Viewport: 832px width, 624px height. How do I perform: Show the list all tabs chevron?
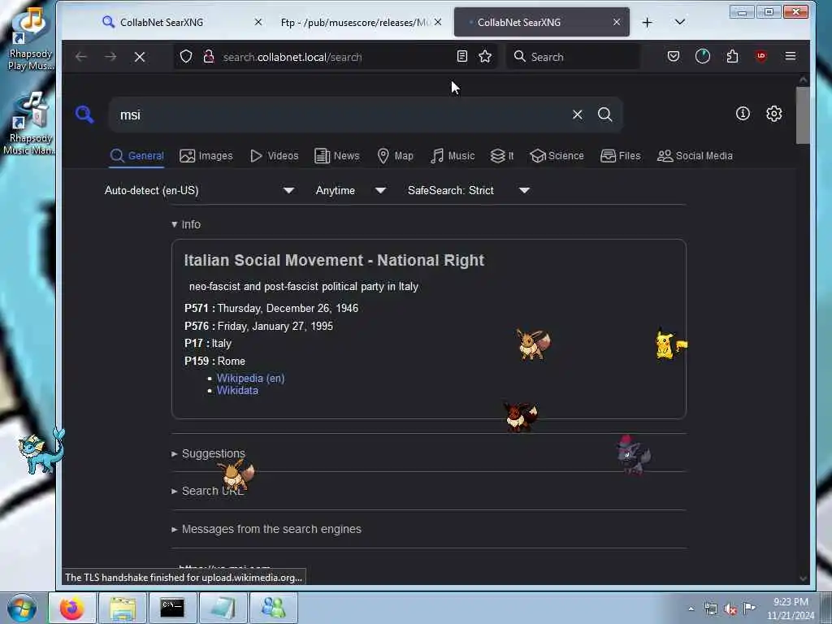pyautogui.click(x=680, y=22)
